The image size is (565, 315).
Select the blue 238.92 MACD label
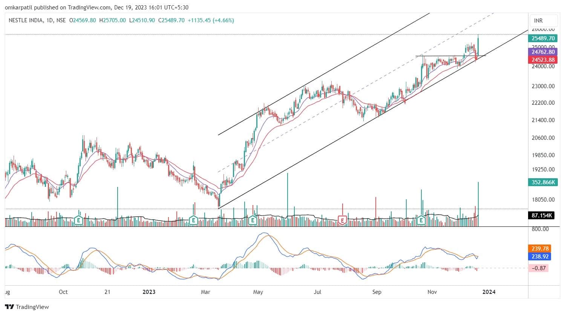[540, 256]
